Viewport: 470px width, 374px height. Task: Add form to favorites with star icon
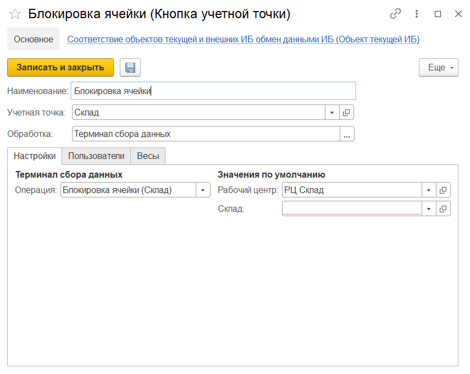click(x=15, y=14)
